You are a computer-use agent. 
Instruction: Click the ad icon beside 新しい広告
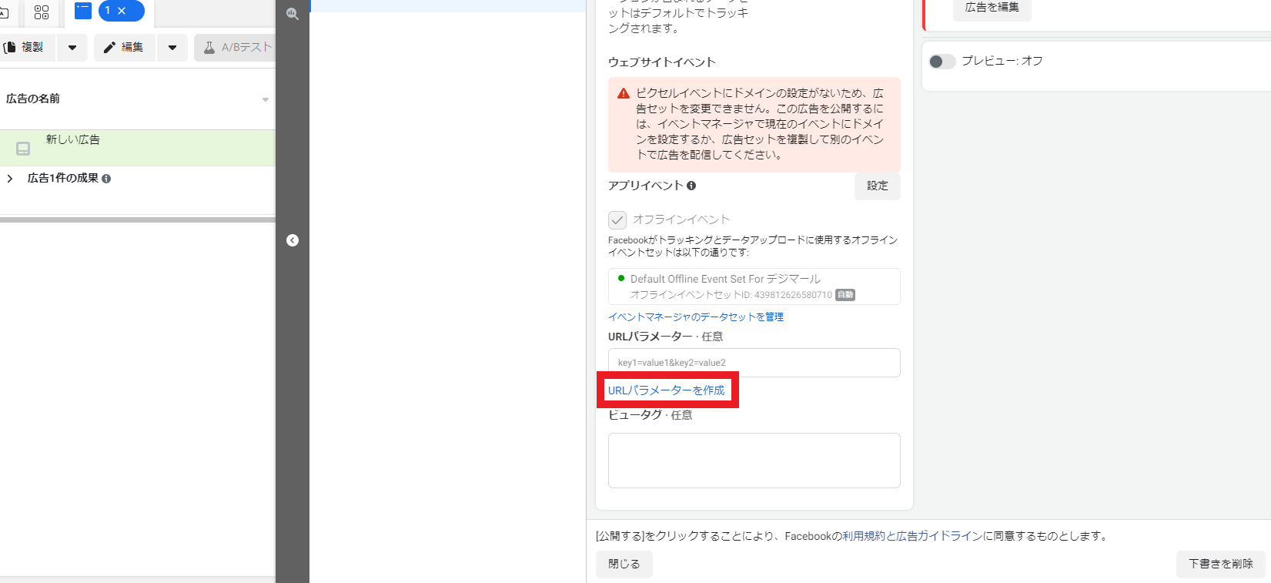click(23, 149)
